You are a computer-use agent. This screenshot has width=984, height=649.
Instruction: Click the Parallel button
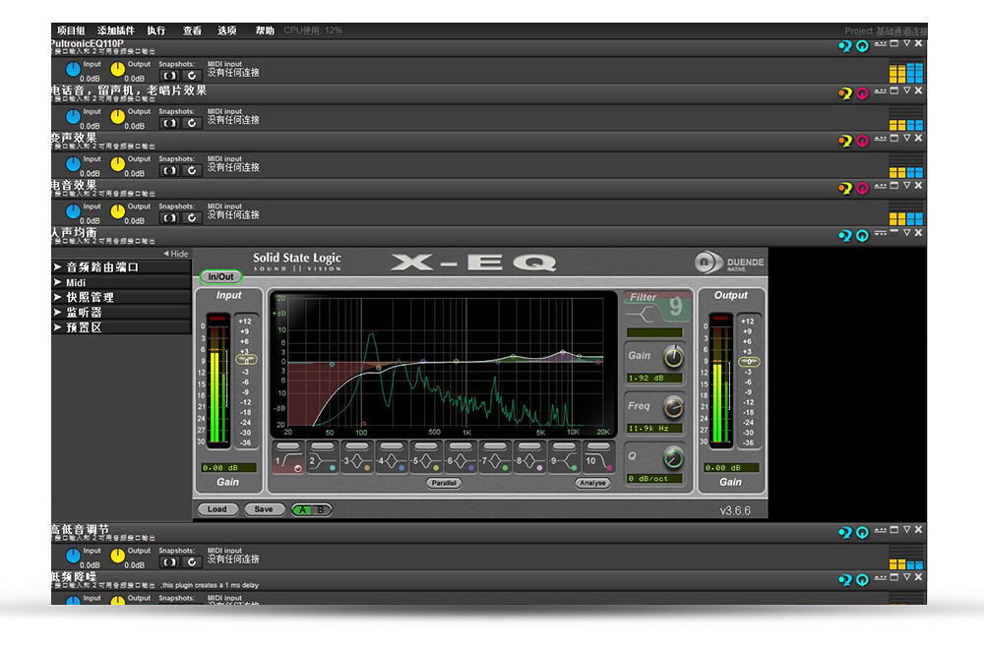point(444,483)
